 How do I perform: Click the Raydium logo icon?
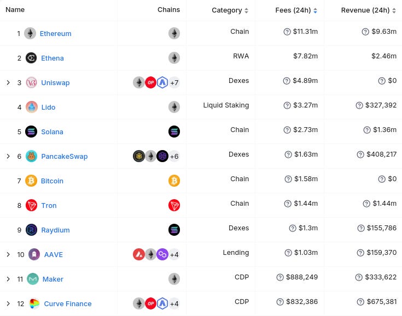coord(31,230)
